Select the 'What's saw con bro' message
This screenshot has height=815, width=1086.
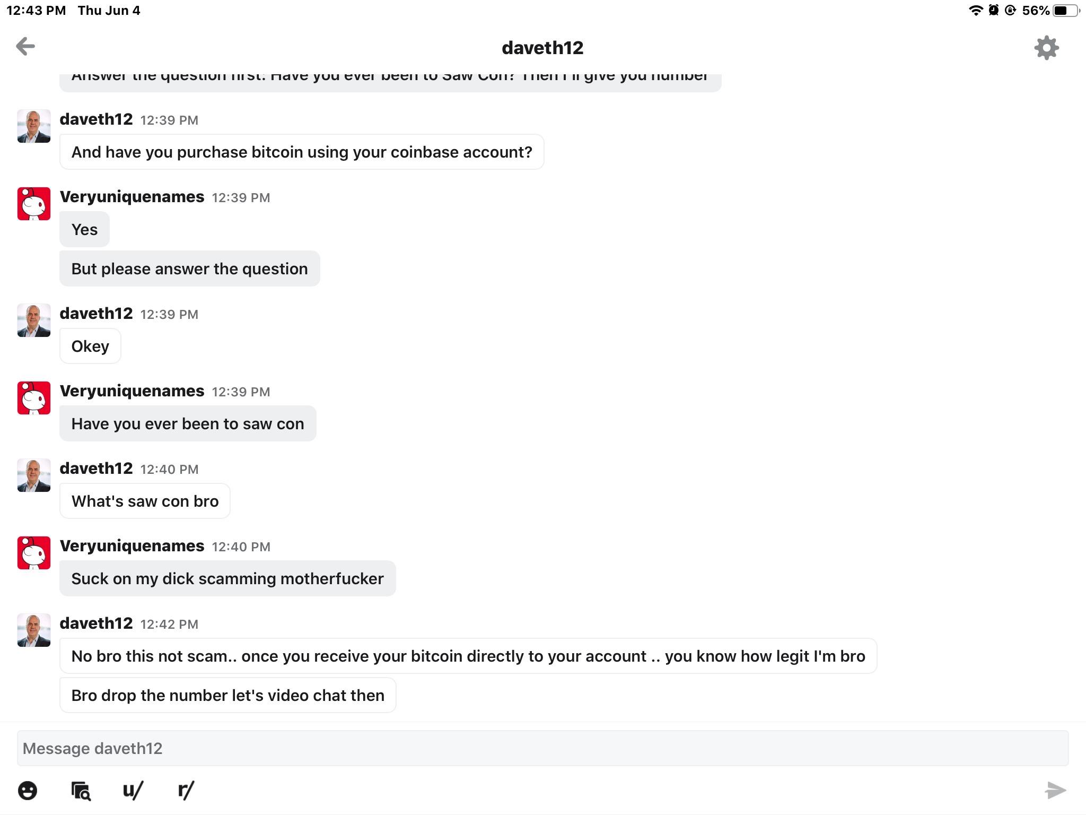145,501
